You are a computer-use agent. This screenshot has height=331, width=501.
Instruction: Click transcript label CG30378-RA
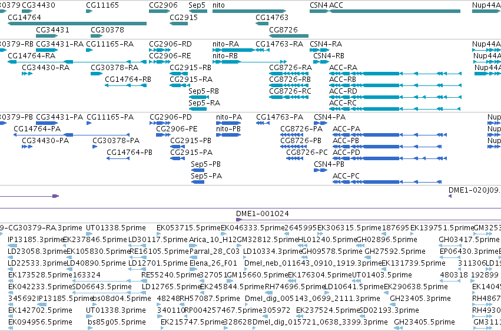(115, 67)
